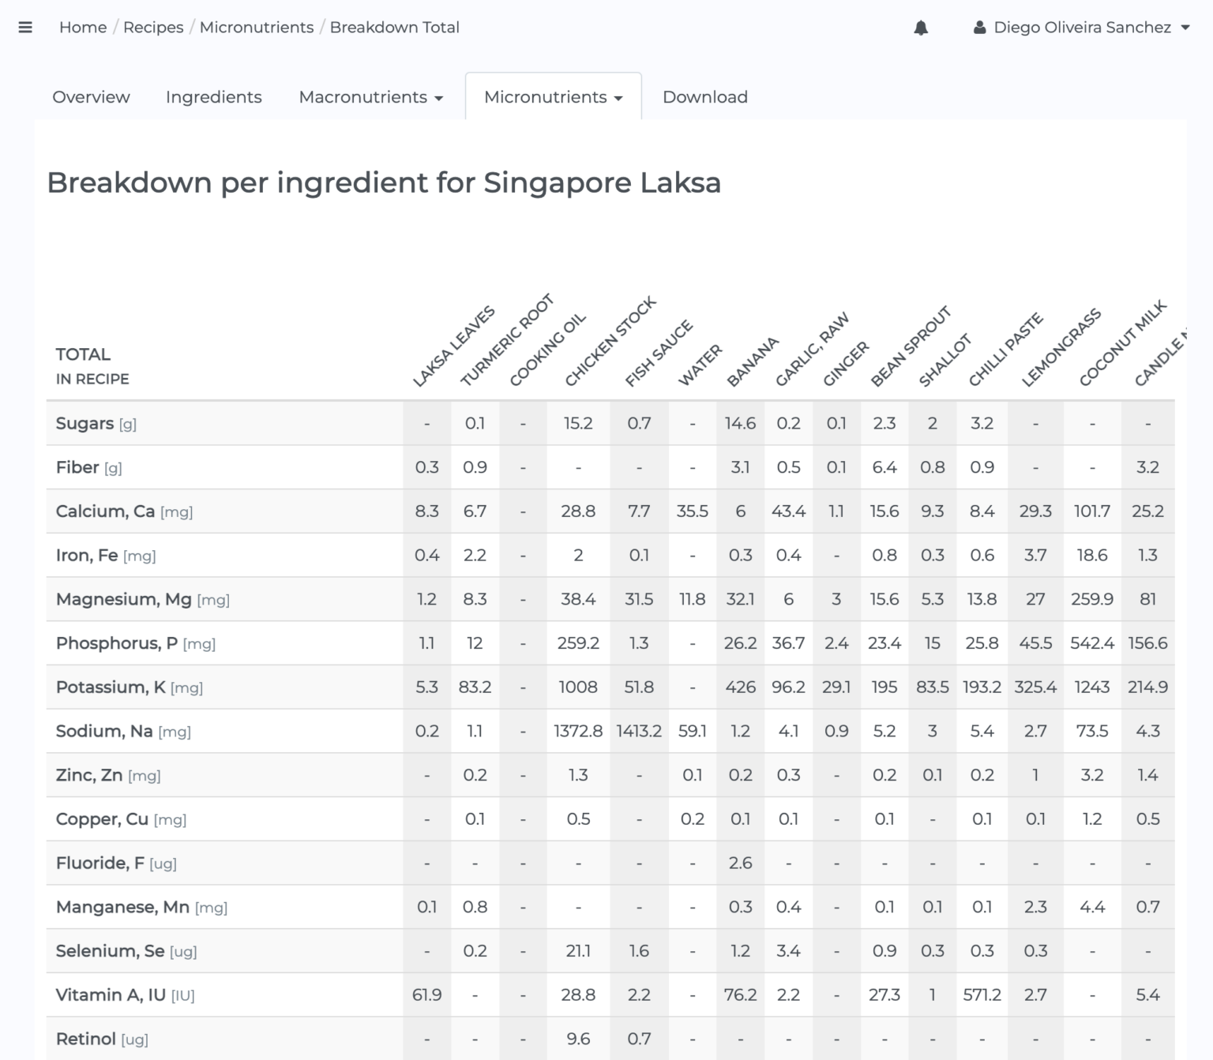Open the Download tab

(704, 97)
